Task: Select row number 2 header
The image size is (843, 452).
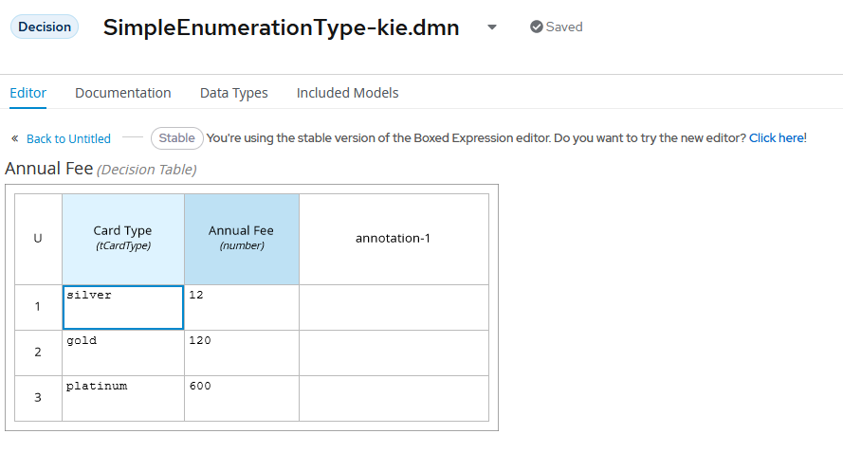Action: (38, 353)
